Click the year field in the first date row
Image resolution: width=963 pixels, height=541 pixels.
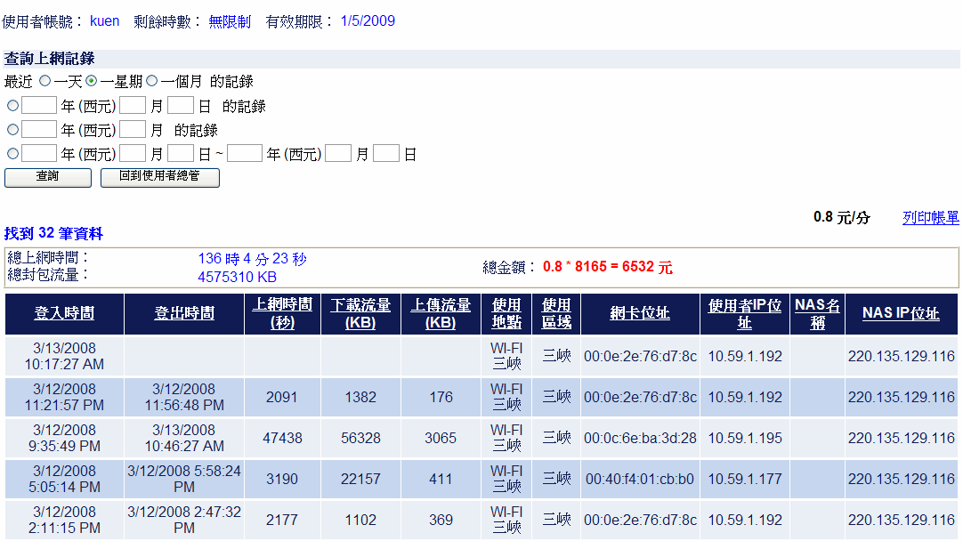click(x=39, y=106)
